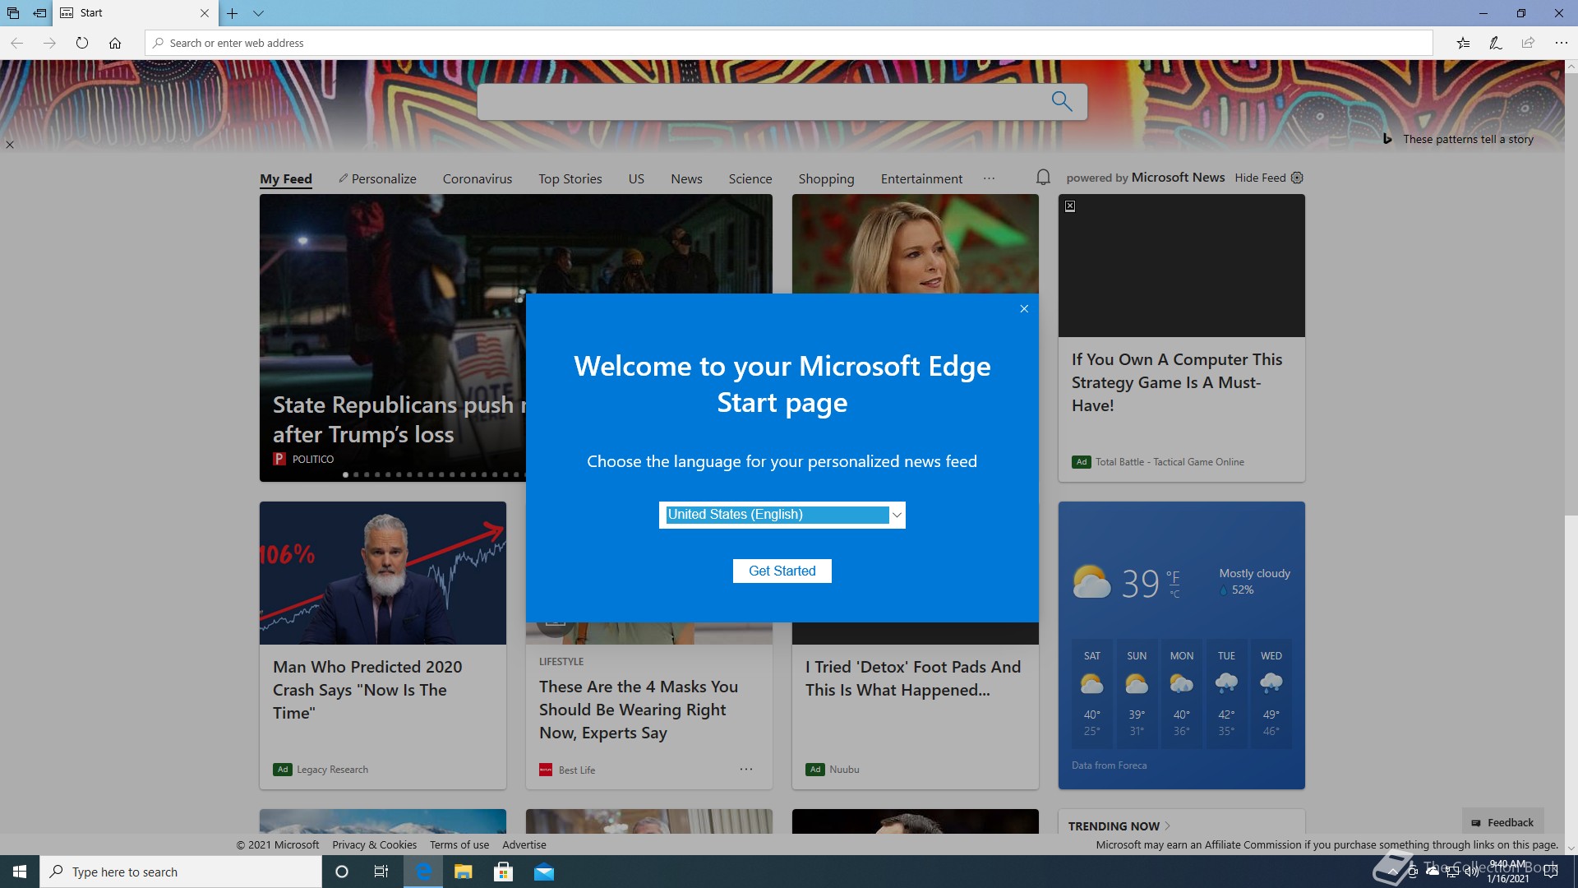1578x888 pixels.
Task: Open File Explorer from taskbar
Action: (x=464, y=872)
